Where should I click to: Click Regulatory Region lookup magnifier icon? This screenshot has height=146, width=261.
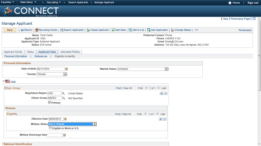coord(63,93)
